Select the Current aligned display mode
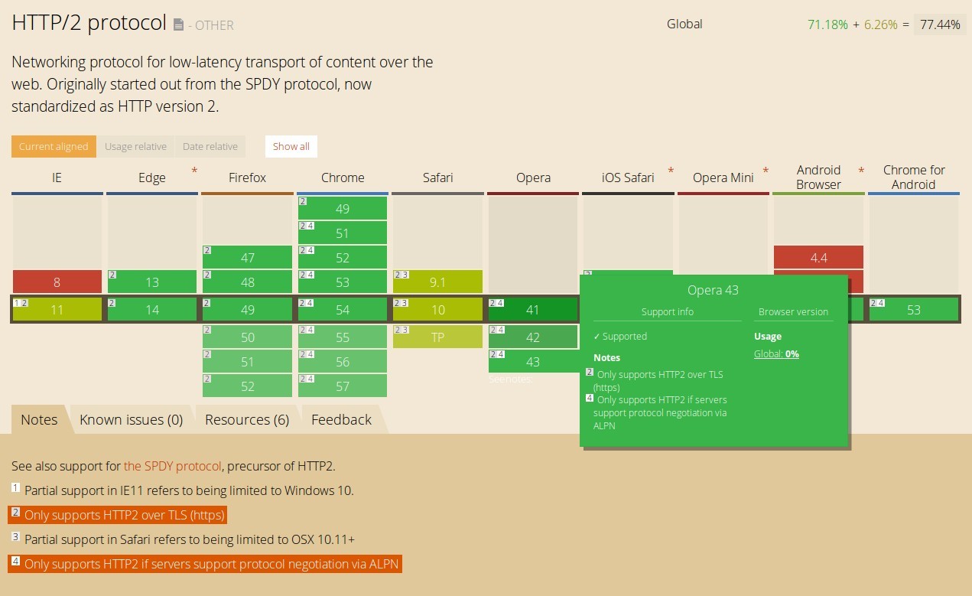 [53, 146]
